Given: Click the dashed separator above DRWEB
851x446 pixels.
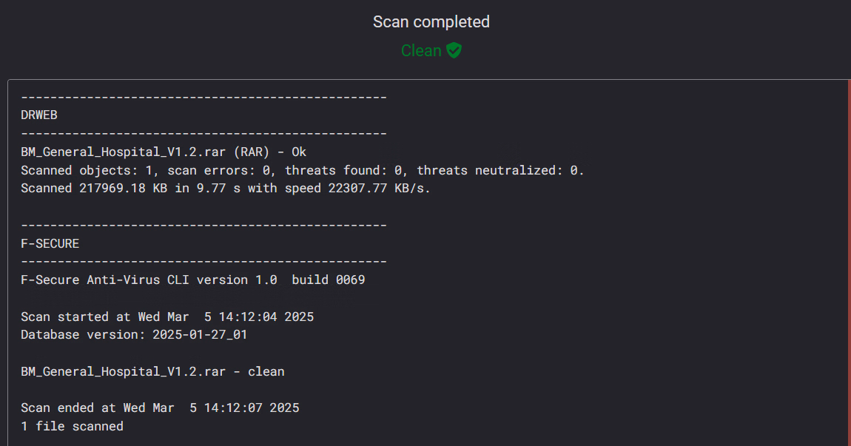Looking at the screenshot, I should tap(203, 97).
